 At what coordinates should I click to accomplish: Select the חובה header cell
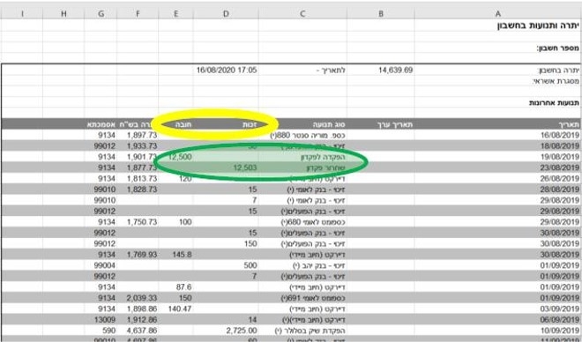pyautogui.click(x=175, y=124)
